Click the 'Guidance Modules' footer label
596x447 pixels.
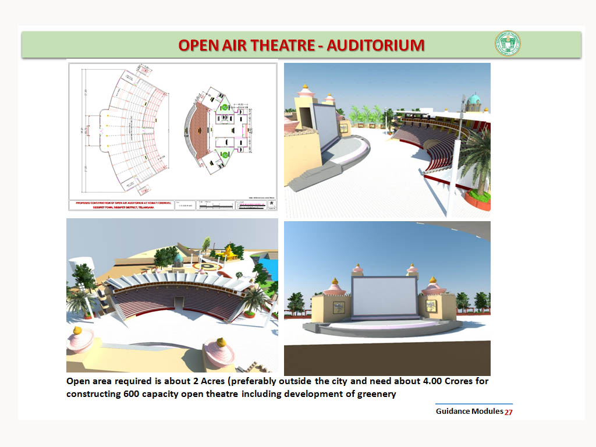coord(469,411)
